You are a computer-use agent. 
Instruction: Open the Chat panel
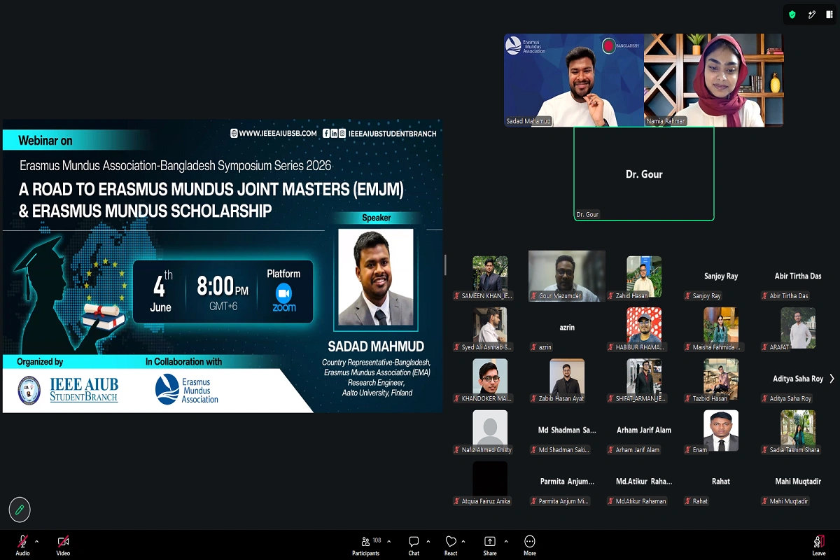pyautogui.click(x=414, y=545)
